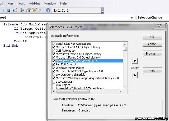The height and width of the screenshot is (121, 169).
Task: Check AccessibilityCplAdmin 1.0 Type Library
Action: click(54, 88)
